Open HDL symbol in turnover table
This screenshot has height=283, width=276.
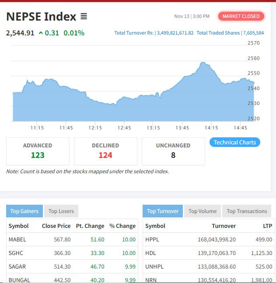[x=150, y=253]
